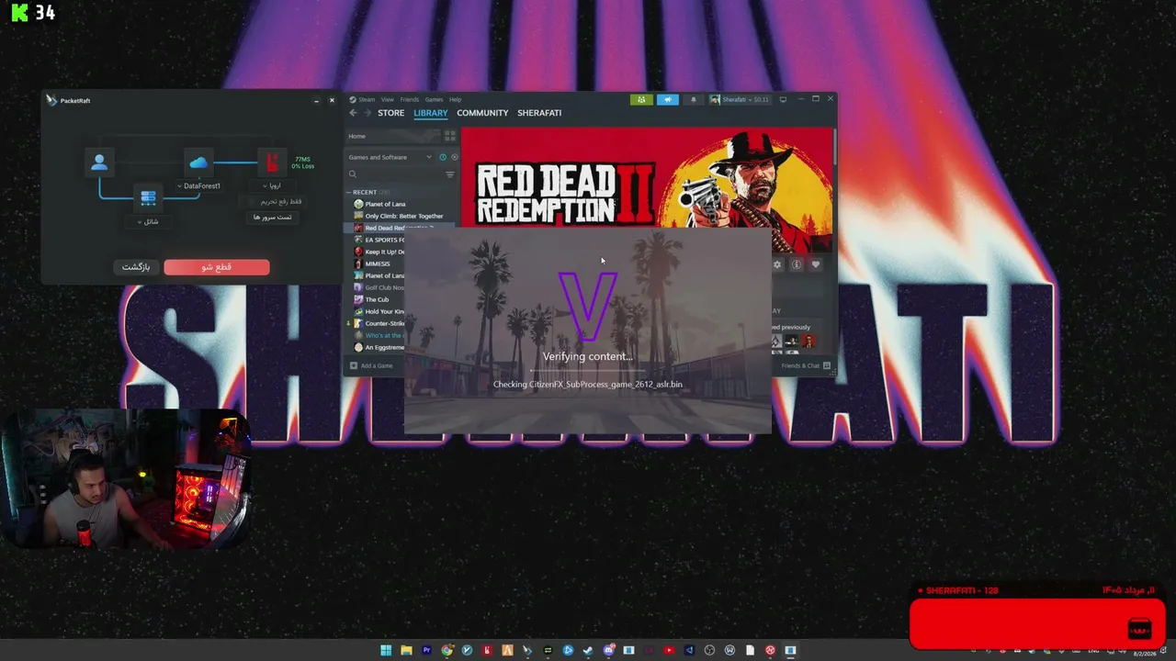The width and height of the screenshot is (1176, 661).
Task: Select Counter-Strike in the library list
Action: [379, 323]
